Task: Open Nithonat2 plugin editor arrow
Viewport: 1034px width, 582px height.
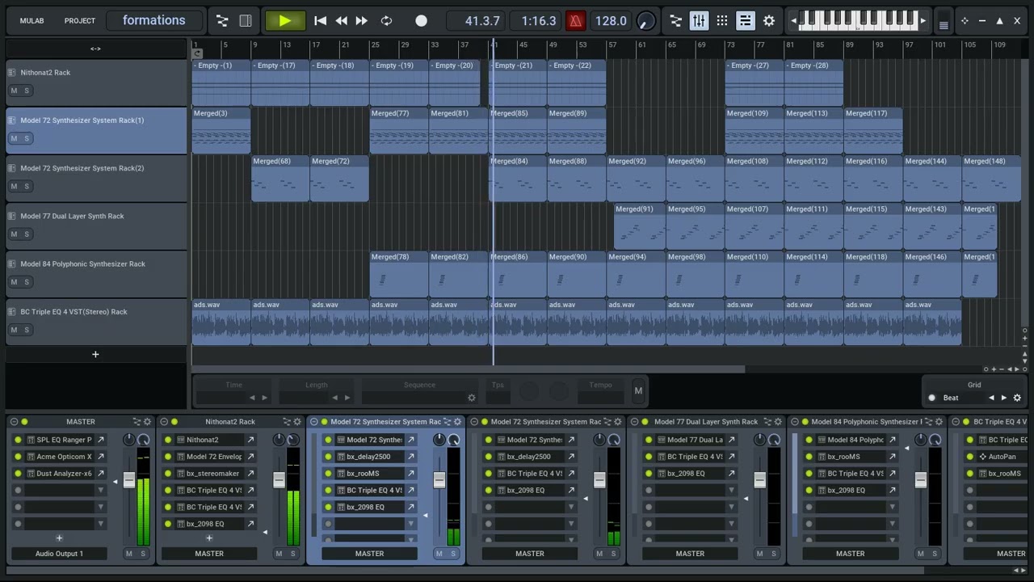Action: (250, 440)
